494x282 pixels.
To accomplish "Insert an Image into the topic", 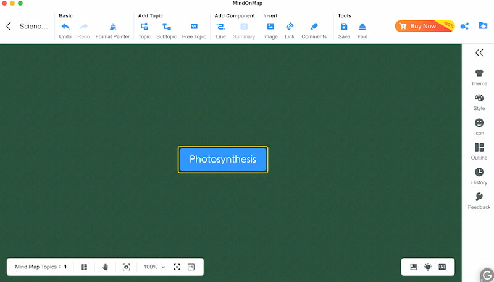I will 270,27.
